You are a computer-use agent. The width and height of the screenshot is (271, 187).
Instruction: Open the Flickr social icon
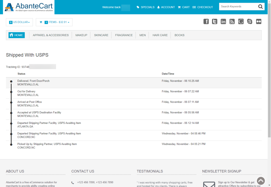coord(259,21)
